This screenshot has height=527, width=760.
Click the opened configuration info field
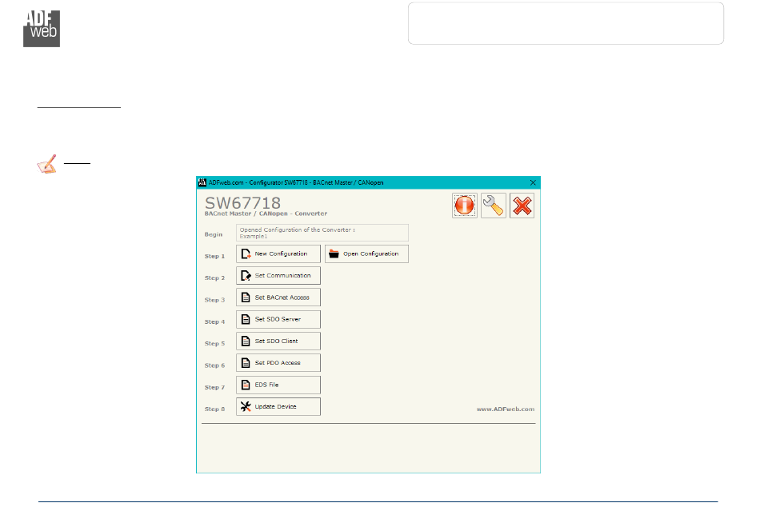(x=322, y=233)
